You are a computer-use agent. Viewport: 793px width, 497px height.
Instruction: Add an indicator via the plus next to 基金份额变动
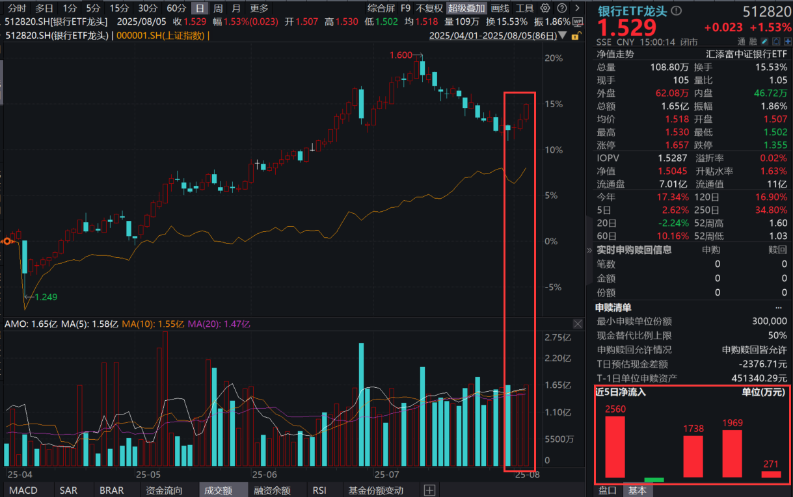(x=429, y=491)
